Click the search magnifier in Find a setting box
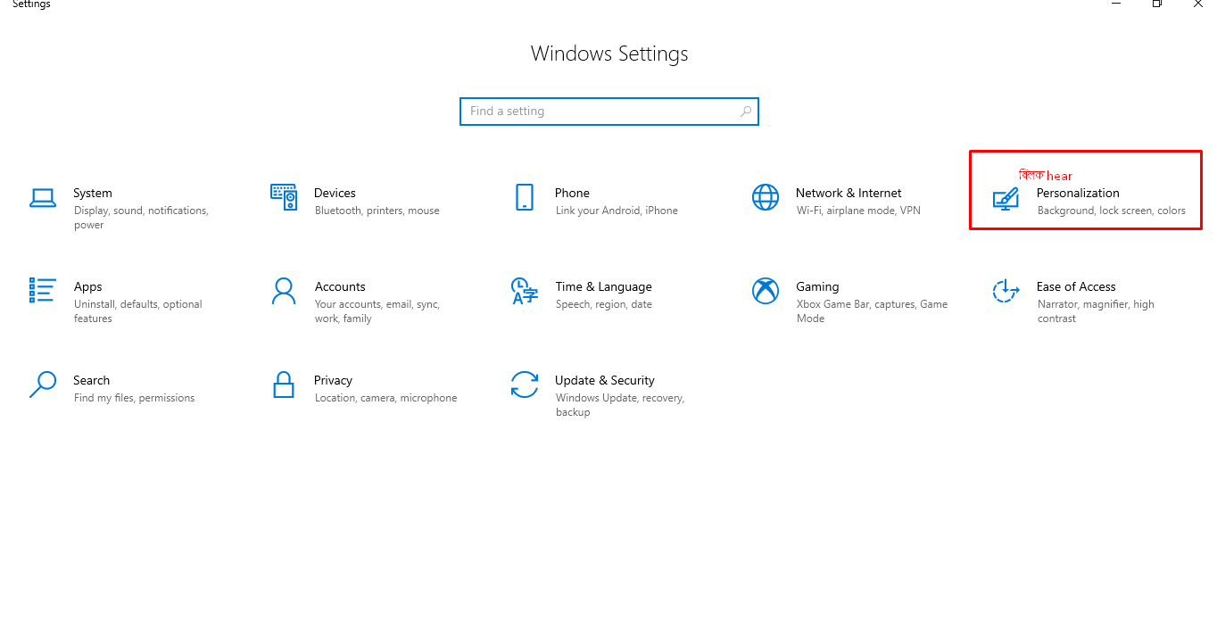The height and width of the screenshot is (637, 1217). (746, 112)
